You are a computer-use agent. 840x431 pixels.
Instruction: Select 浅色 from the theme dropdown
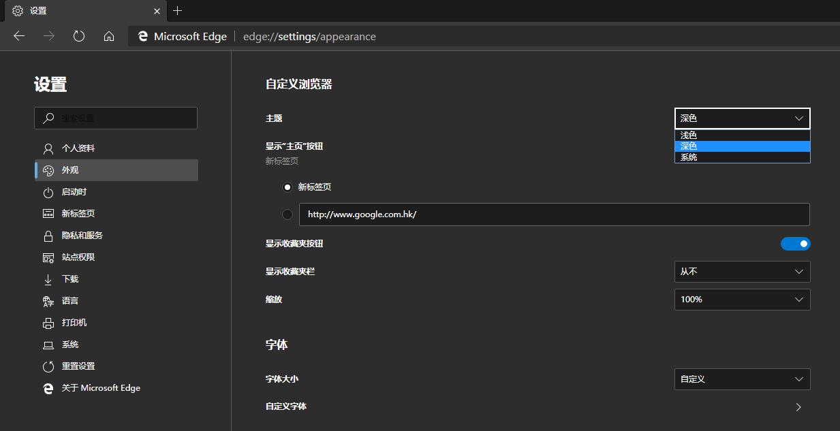tap(742, 134)
